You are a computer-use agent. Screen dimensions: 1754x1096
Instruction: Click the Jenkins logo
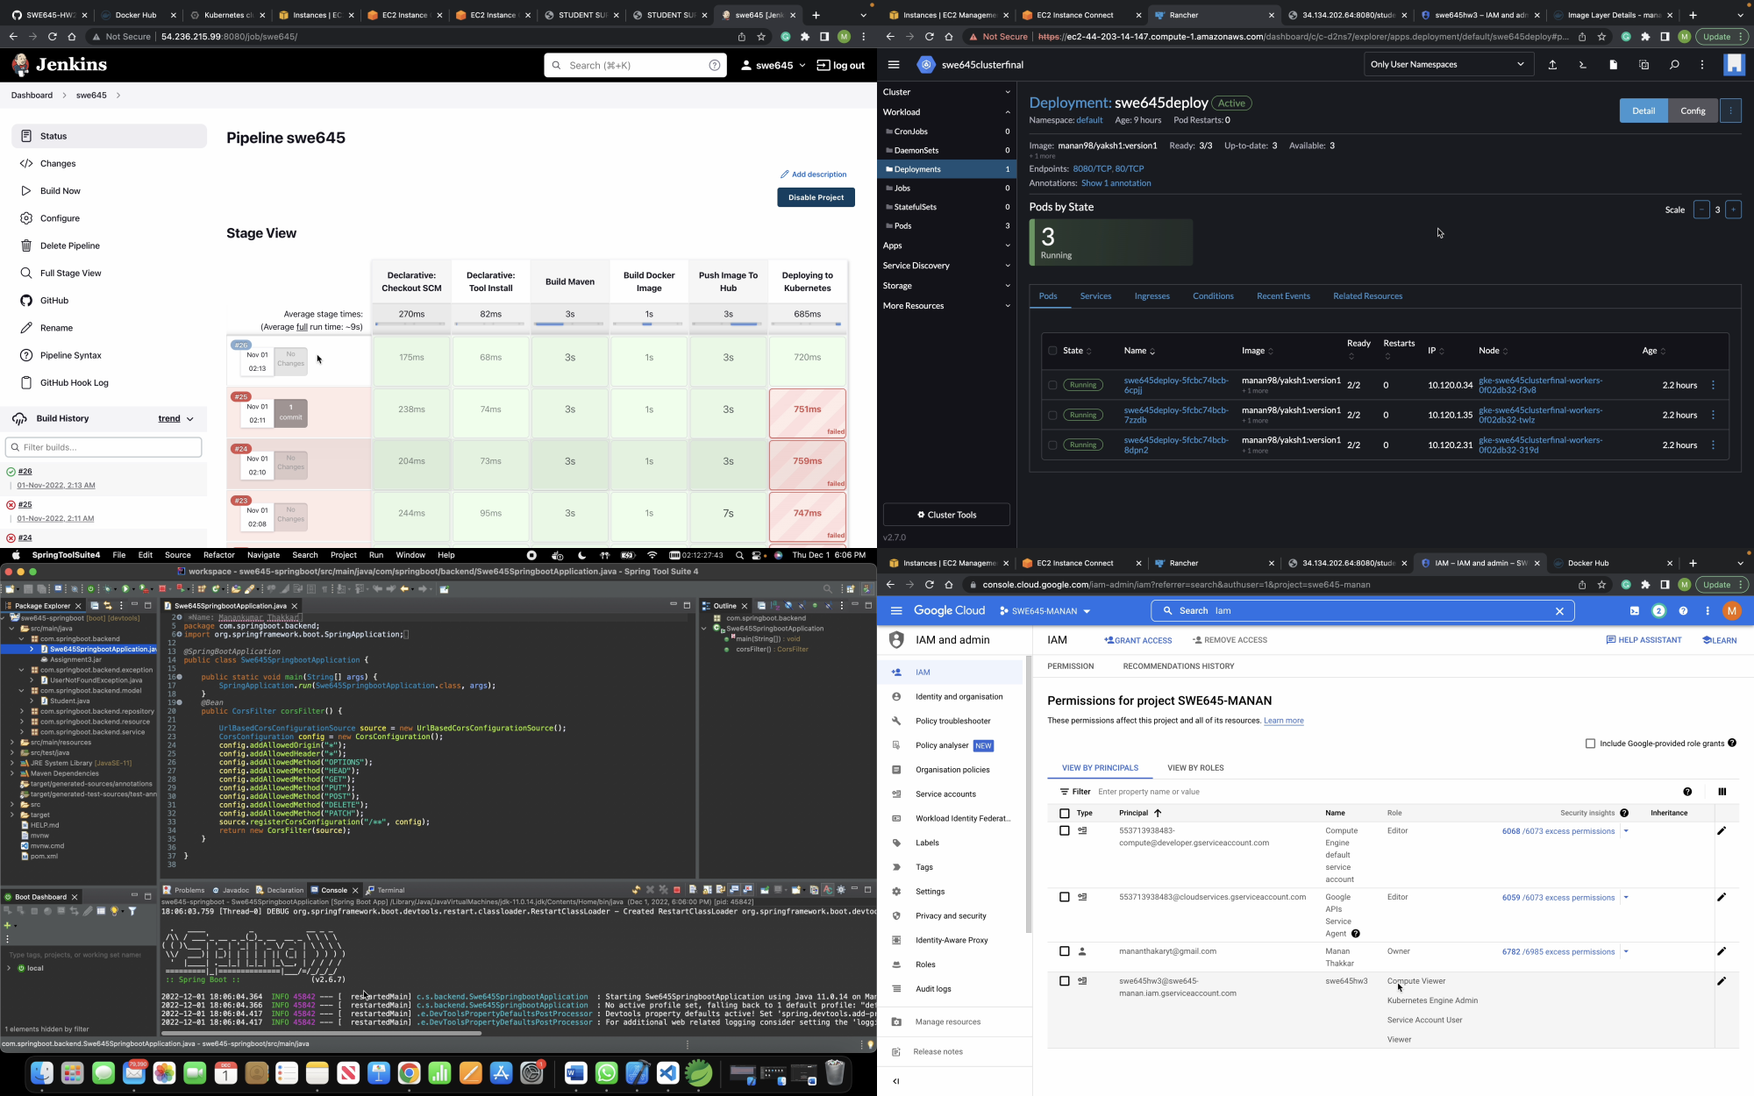pyautogui.click(x=60, y=65)
